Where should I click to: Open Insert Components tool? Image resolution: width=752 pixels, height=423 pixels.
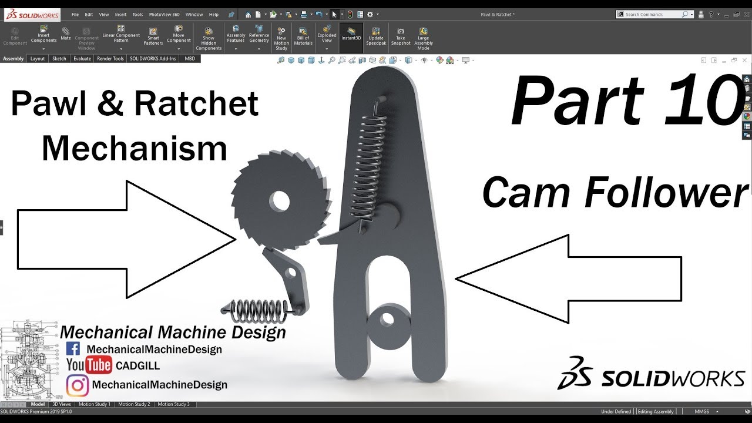click(x=44, y=34)
